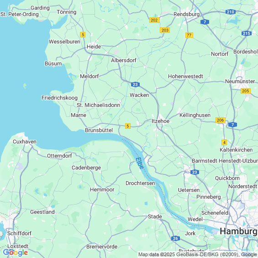Click the A23 highway shield near Wacken
The width and height of the screenshot is (258, 258).
tap(135, 84)
